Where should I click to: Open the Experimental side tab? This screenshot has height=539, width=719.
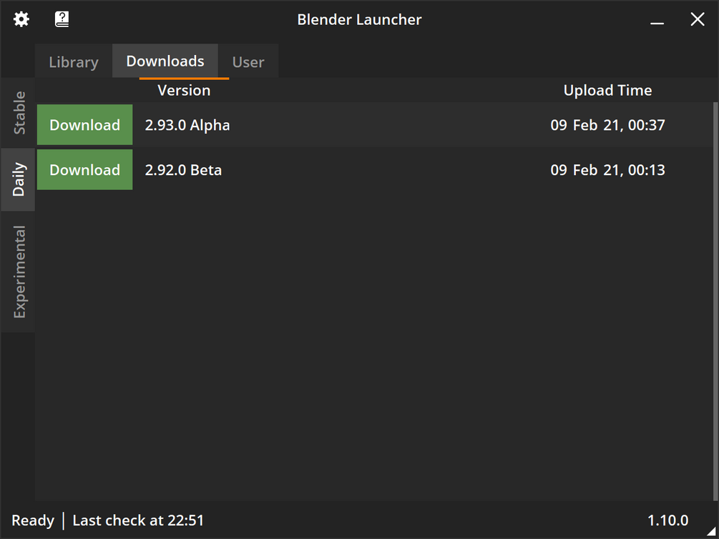(x=18, y=272)
